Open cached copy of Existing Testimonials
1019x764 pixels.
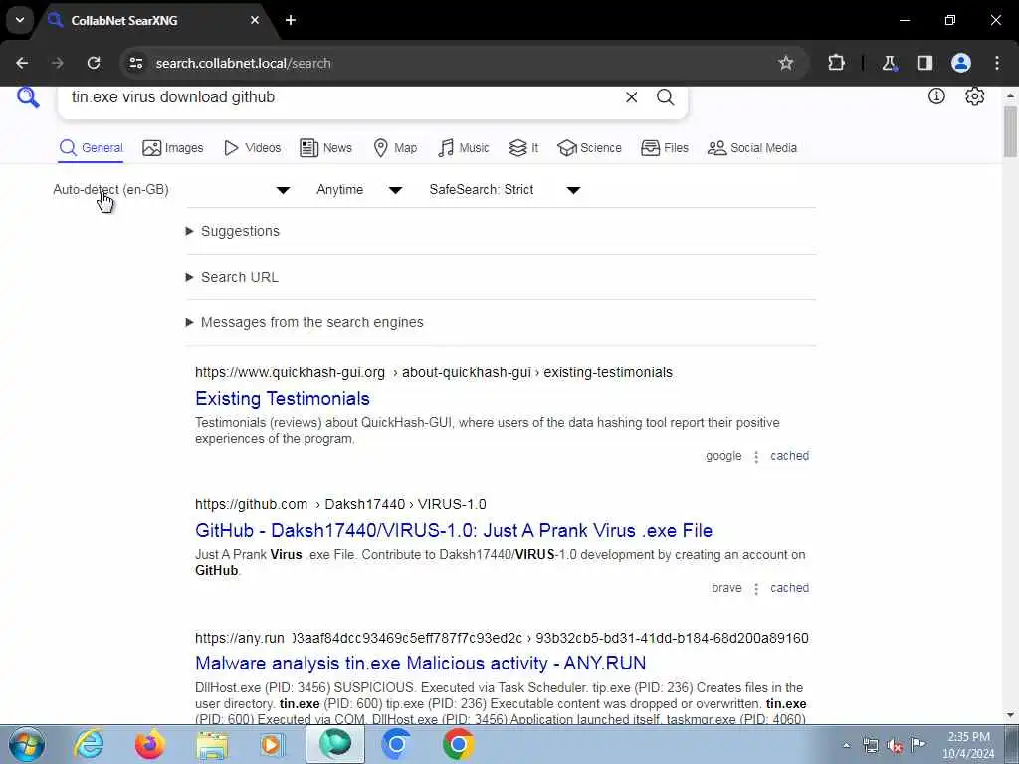(x=789, y=456)
